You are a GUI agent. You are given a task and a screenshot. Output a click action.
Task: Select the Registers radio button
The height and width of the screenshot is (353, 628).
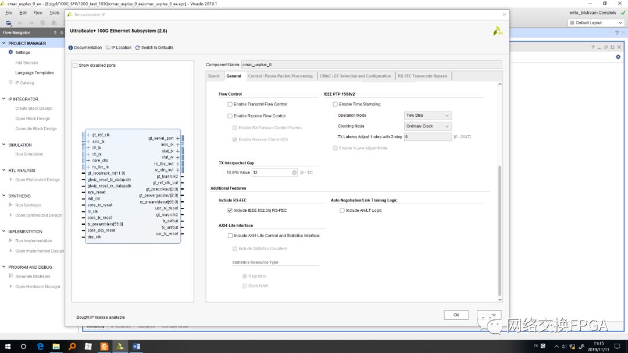[244, 276]
